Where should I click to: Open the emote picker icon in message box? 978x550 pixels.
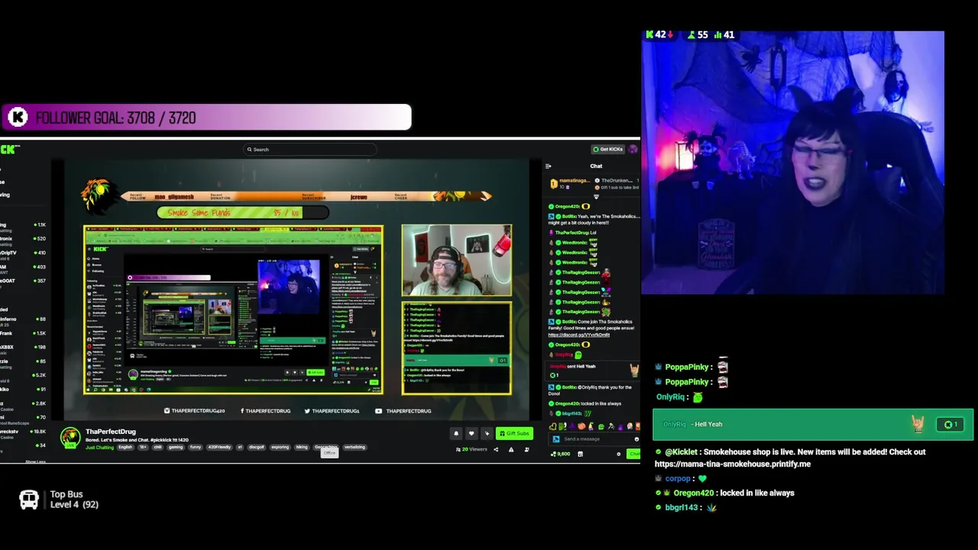click(636, 438)
